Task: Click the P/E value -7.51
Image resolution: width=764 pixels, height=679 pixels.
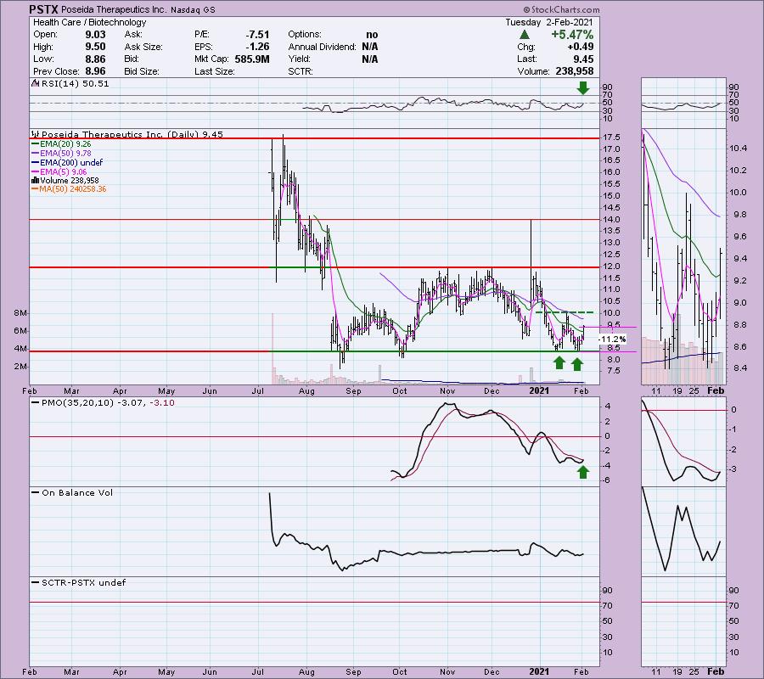Action: click(257, 35)
